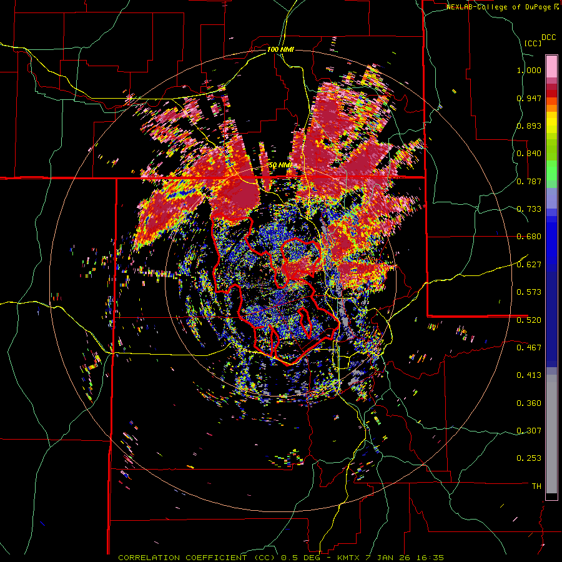Click the 1.000 value on the legend
Screen dimensions: 562x562
[529, 70]
